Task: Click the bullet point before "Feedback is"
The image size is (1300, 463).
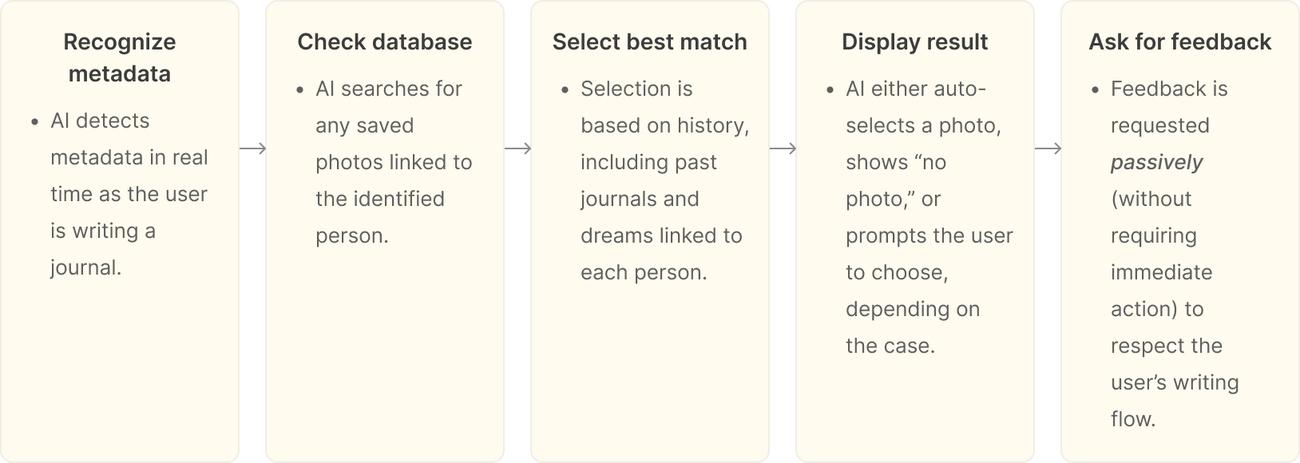Action: point(1096,90)
